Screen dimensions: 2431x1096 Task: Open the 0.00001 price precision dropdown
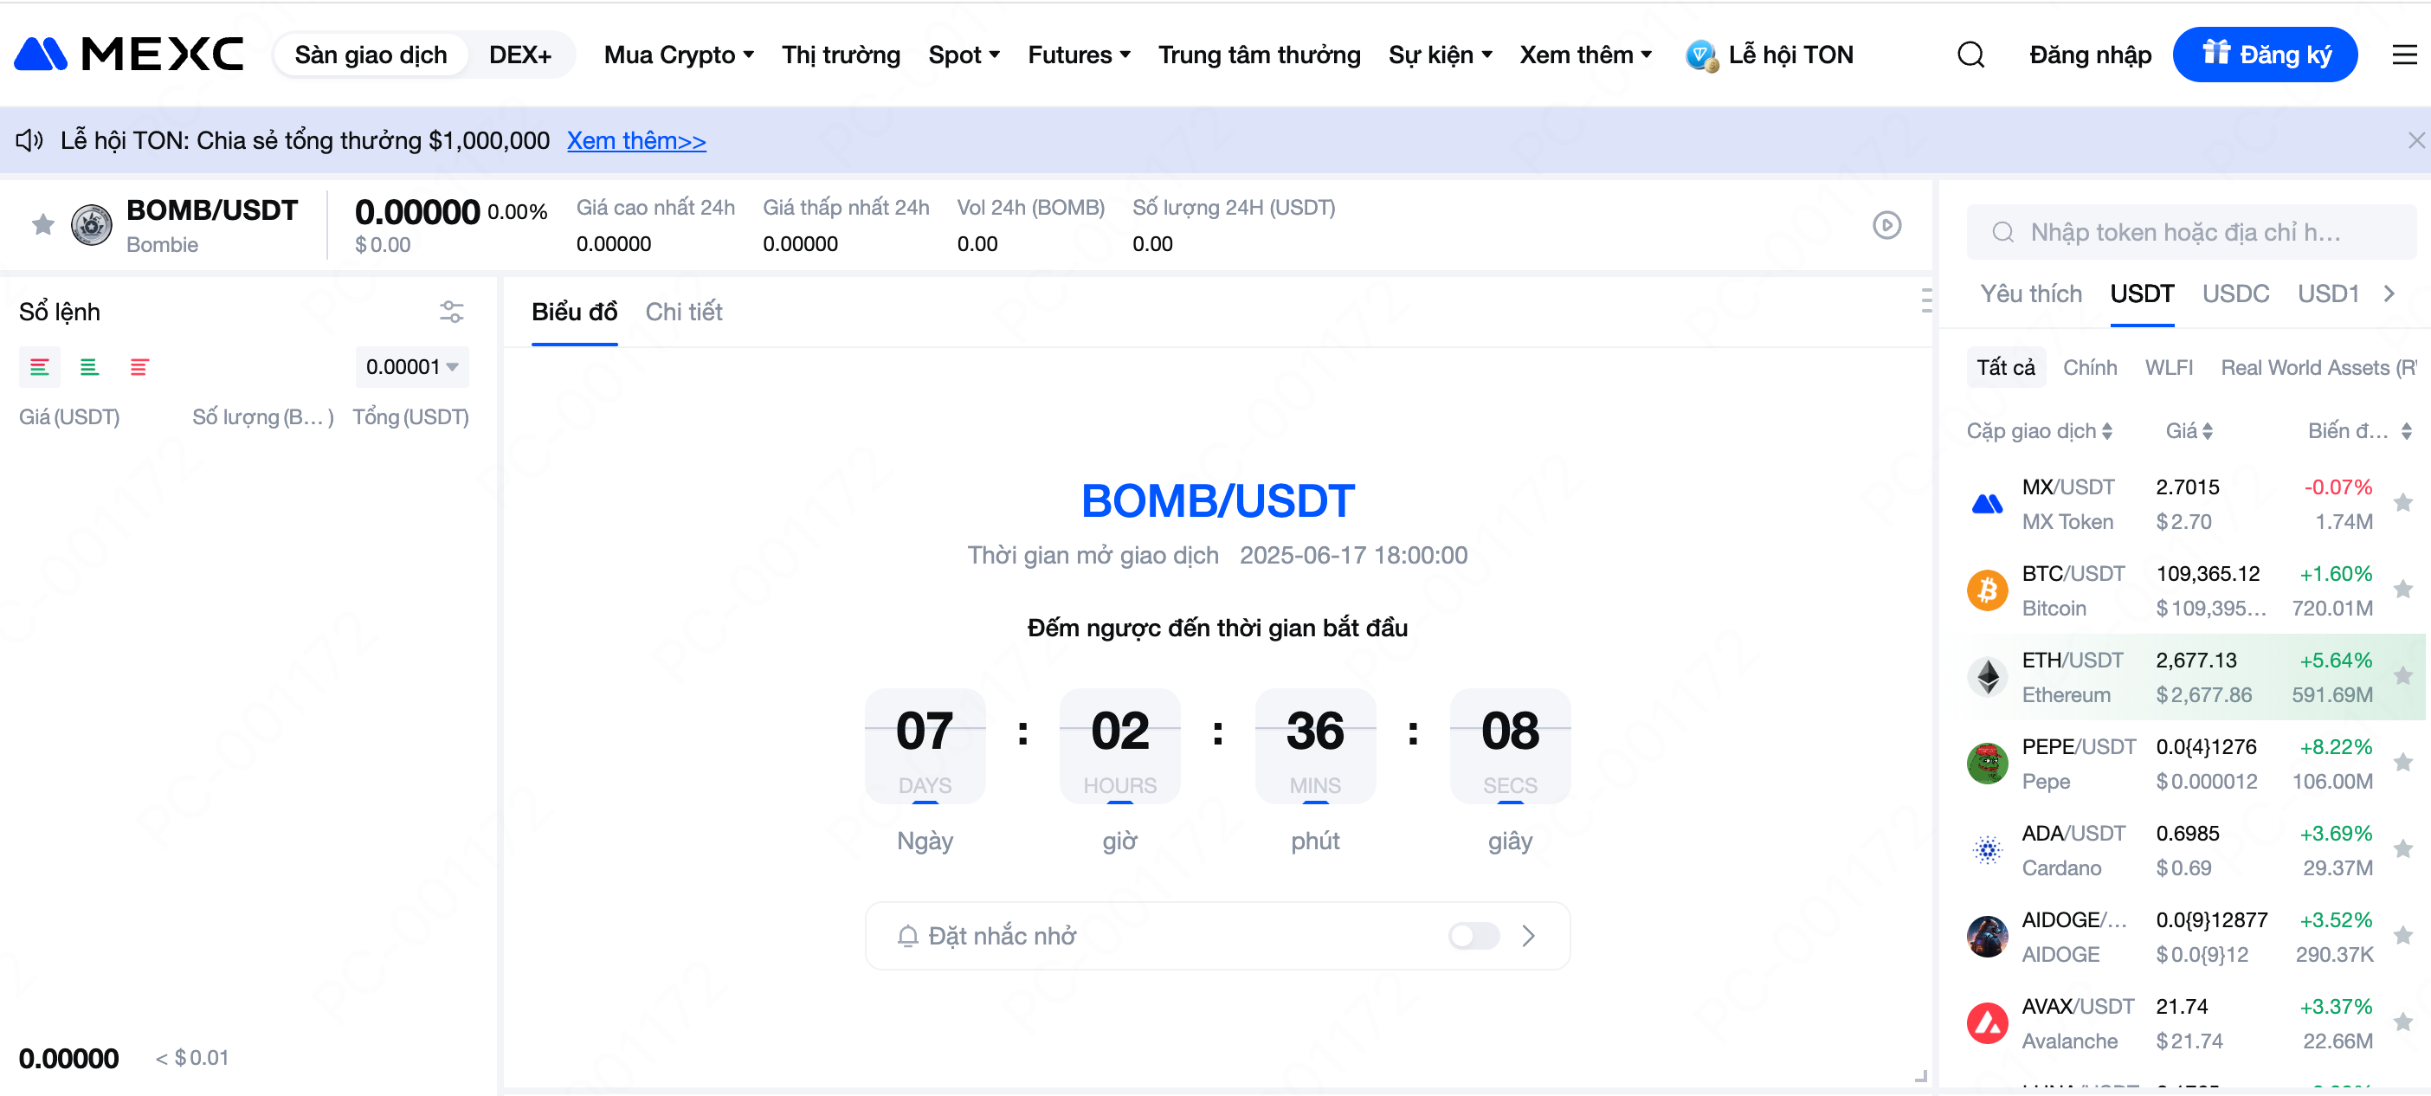pos(411,367)
